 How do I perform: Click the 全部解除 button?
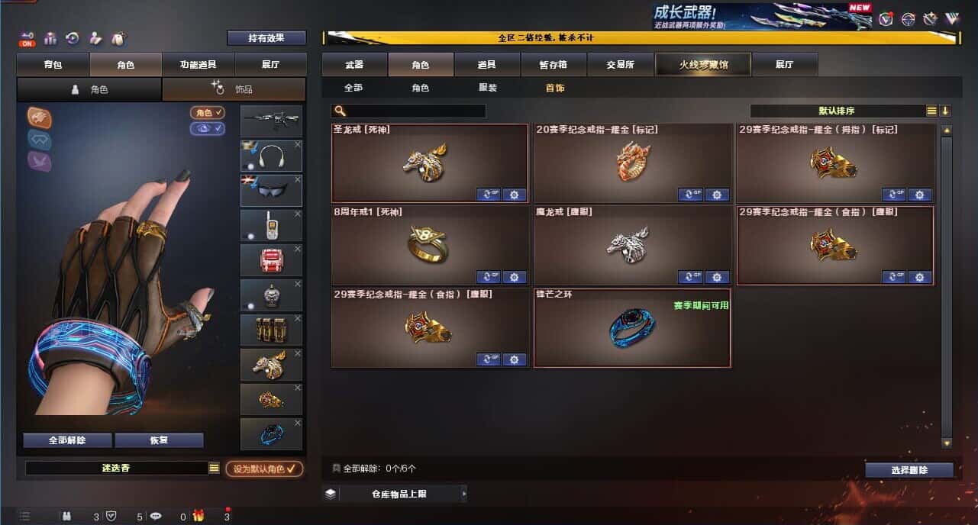pyautogui.click(x=67, y=440)
